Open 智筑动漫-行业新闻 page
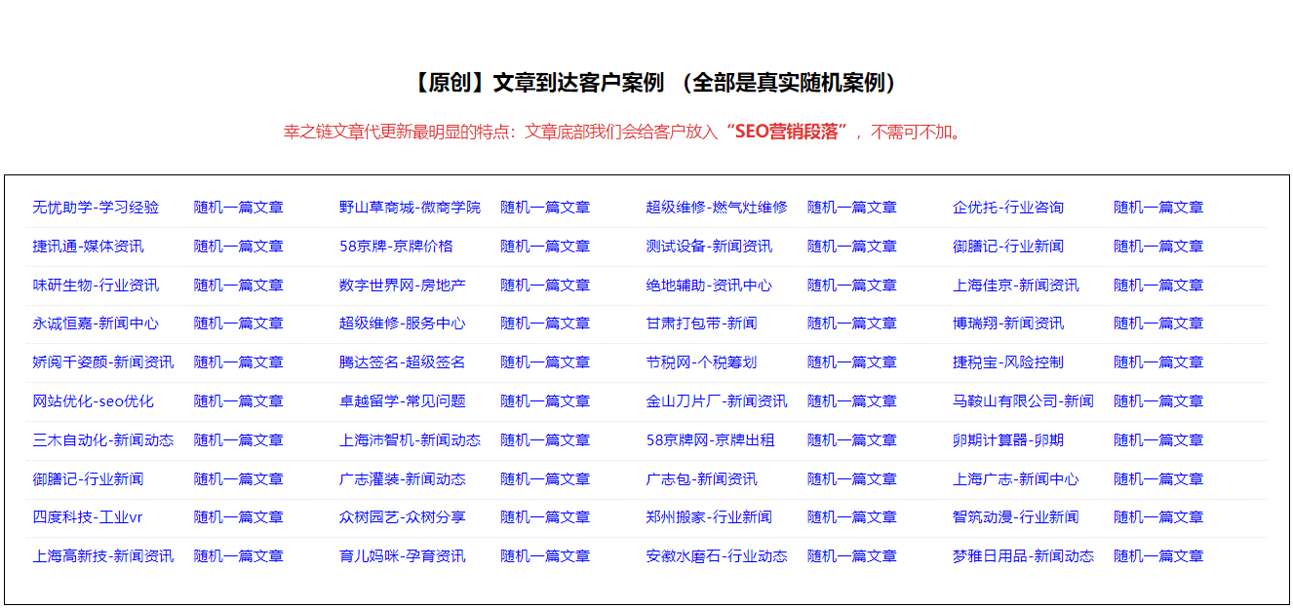 tap(1016, 517)
